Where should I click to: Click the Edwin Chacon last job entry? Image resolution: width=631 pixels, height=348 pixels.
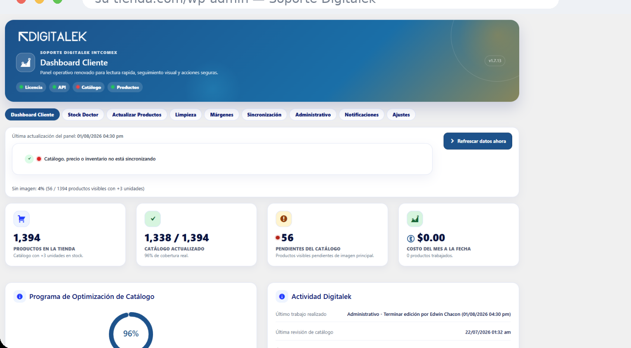coord(429,314)
